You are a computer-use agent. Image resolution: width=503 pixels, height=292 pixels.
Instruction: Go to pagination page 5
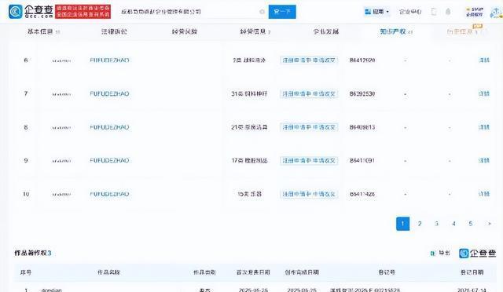471,224
